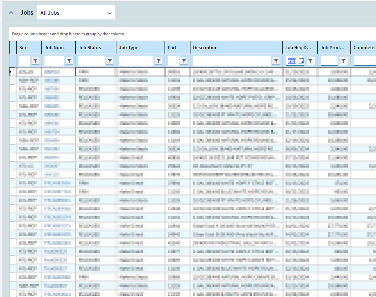Collapse the Jobs panel with the chevron
The height and width of the screenshot is (297, 376).
[x=11, y=12]
